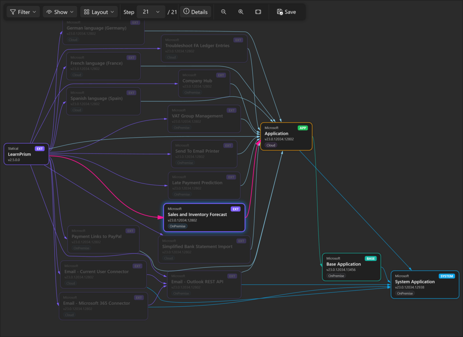Select the Late Payment Prediction node

204,186
